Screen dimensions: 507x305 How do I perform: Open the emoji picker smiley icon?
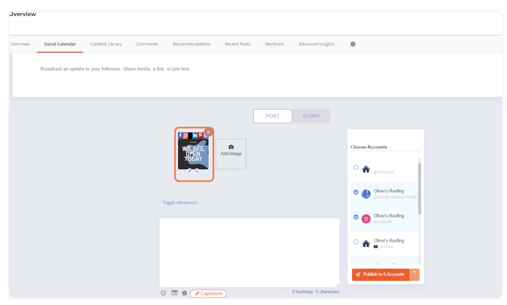click(x=163, y=293)
